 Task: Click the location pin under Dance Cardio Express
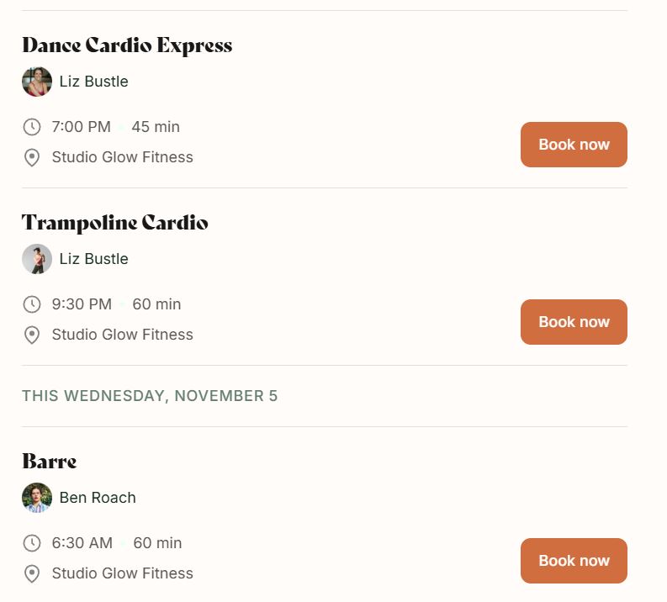(x=31, y=157)
